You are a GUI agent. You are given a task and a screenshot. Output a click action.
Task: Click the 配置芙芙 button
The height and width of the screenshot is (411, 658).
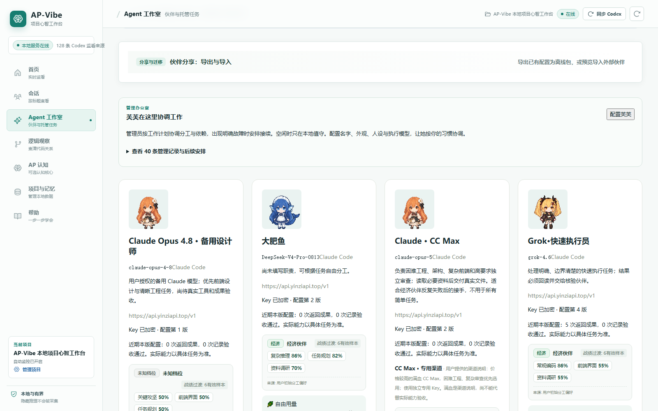pyautogui.click(x=620, y=114)
